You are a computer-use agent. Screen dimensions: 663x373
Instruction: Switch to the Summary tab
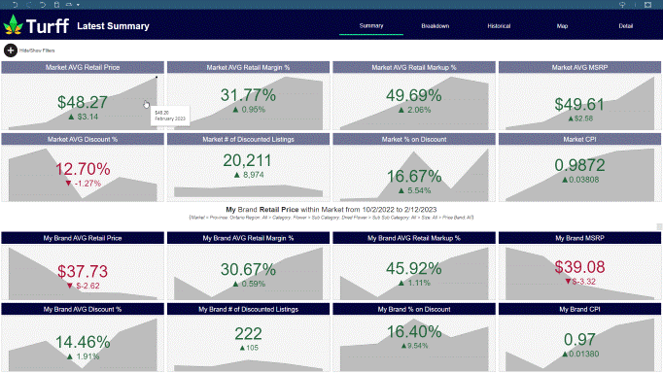point(371,26)
